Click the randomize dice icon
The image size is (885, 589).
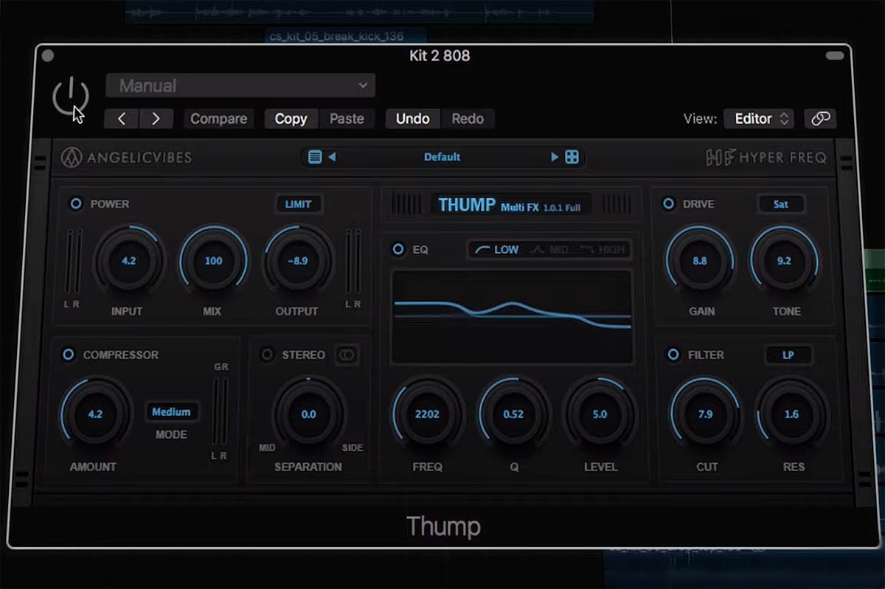click(x=572, y=157)
